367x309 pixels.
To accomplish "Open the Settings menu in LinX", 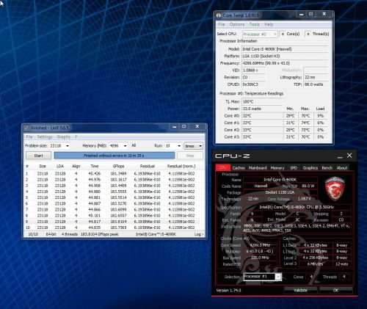I will tap(45, 137).
